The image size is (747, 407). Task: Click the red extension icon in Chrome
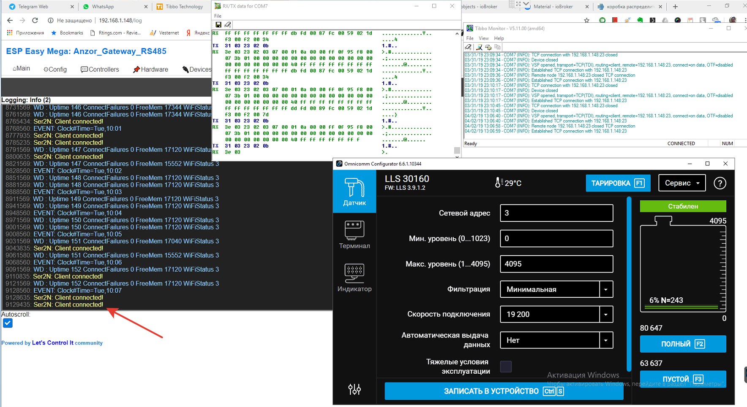(x=615, y=20)
